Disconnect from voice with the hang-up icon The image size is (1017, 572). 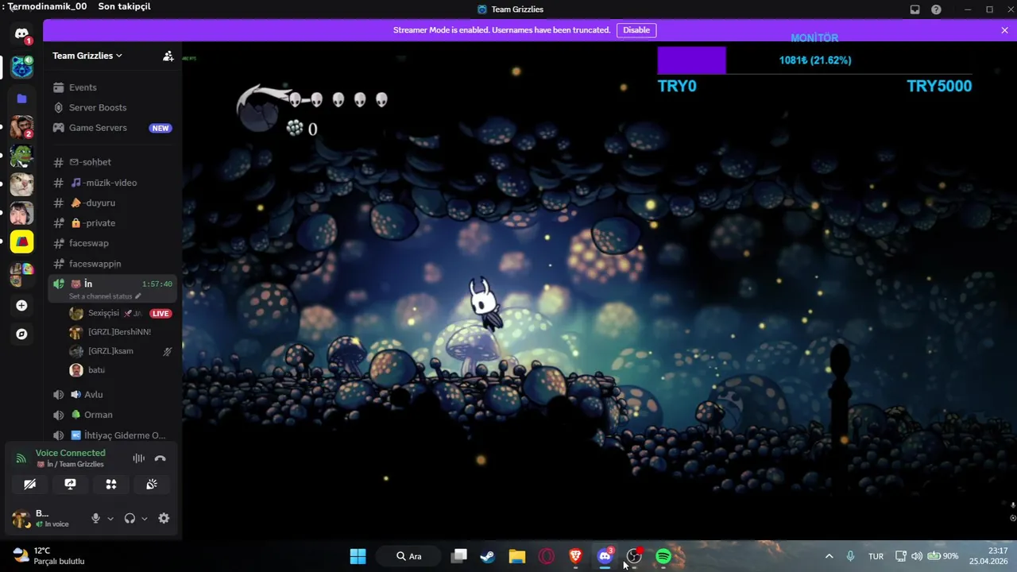(160, 458)
